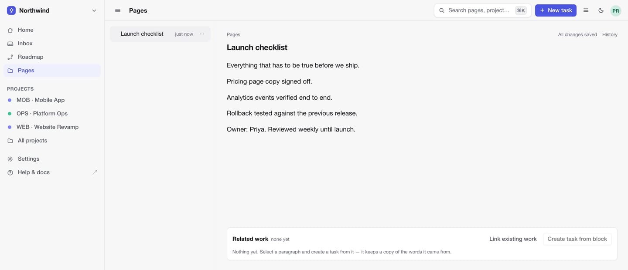Click the green dot of OPS · Platform Ops

[10, 114]
